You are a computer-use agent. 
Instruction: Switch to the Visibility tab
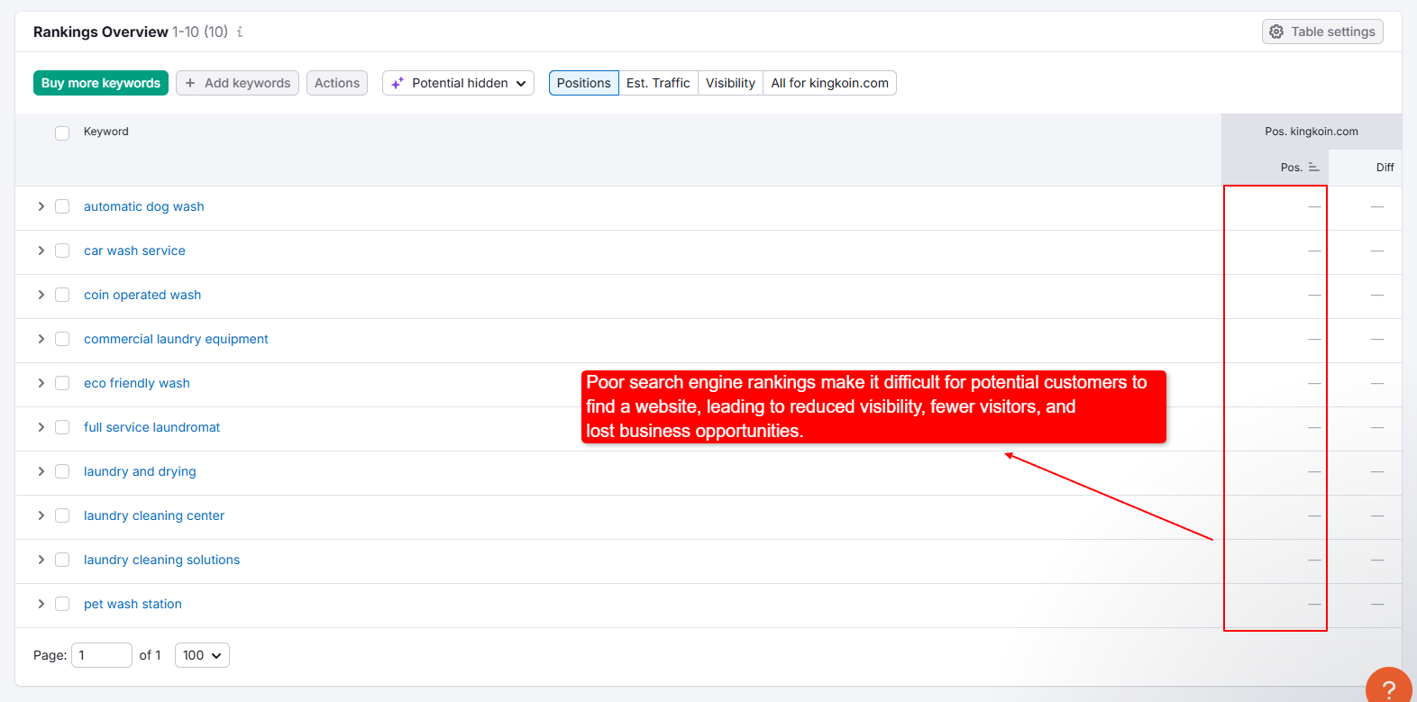pyautogui.click(x=730, y=83)
